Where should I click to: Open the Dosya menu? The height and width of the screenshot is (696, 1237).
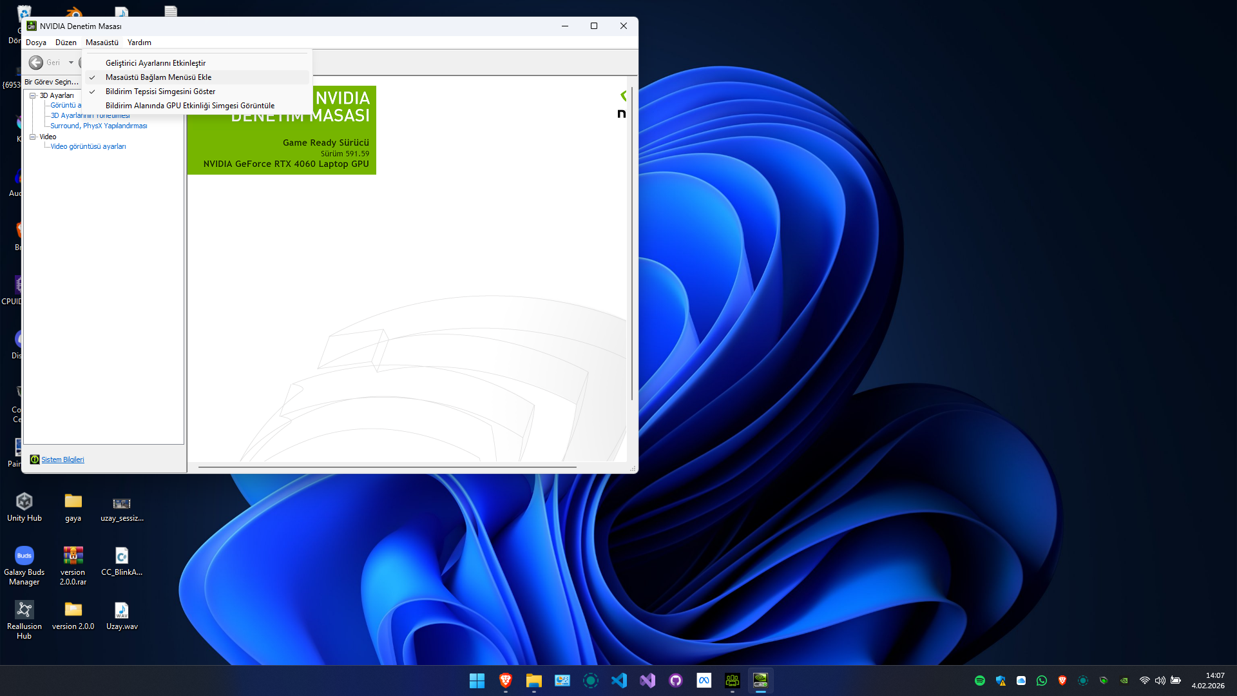tap(36, 43)
